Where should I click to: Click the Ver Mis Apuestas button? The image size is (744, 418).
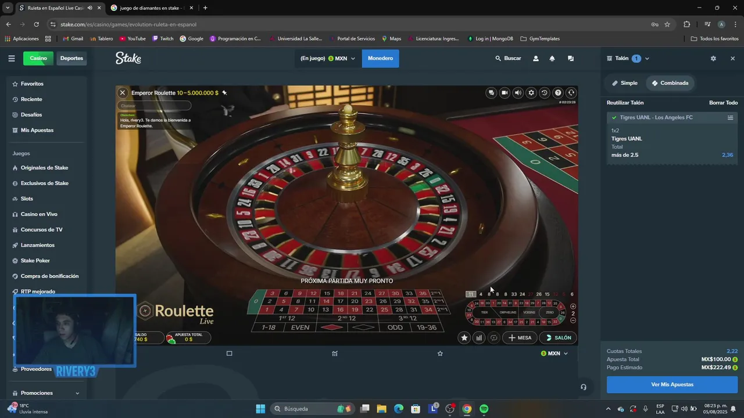click(672, 384)
